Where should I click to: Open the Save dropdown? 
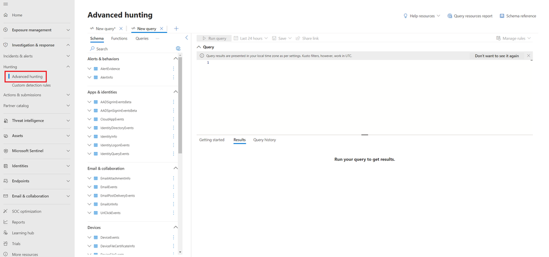pos(282,39)
